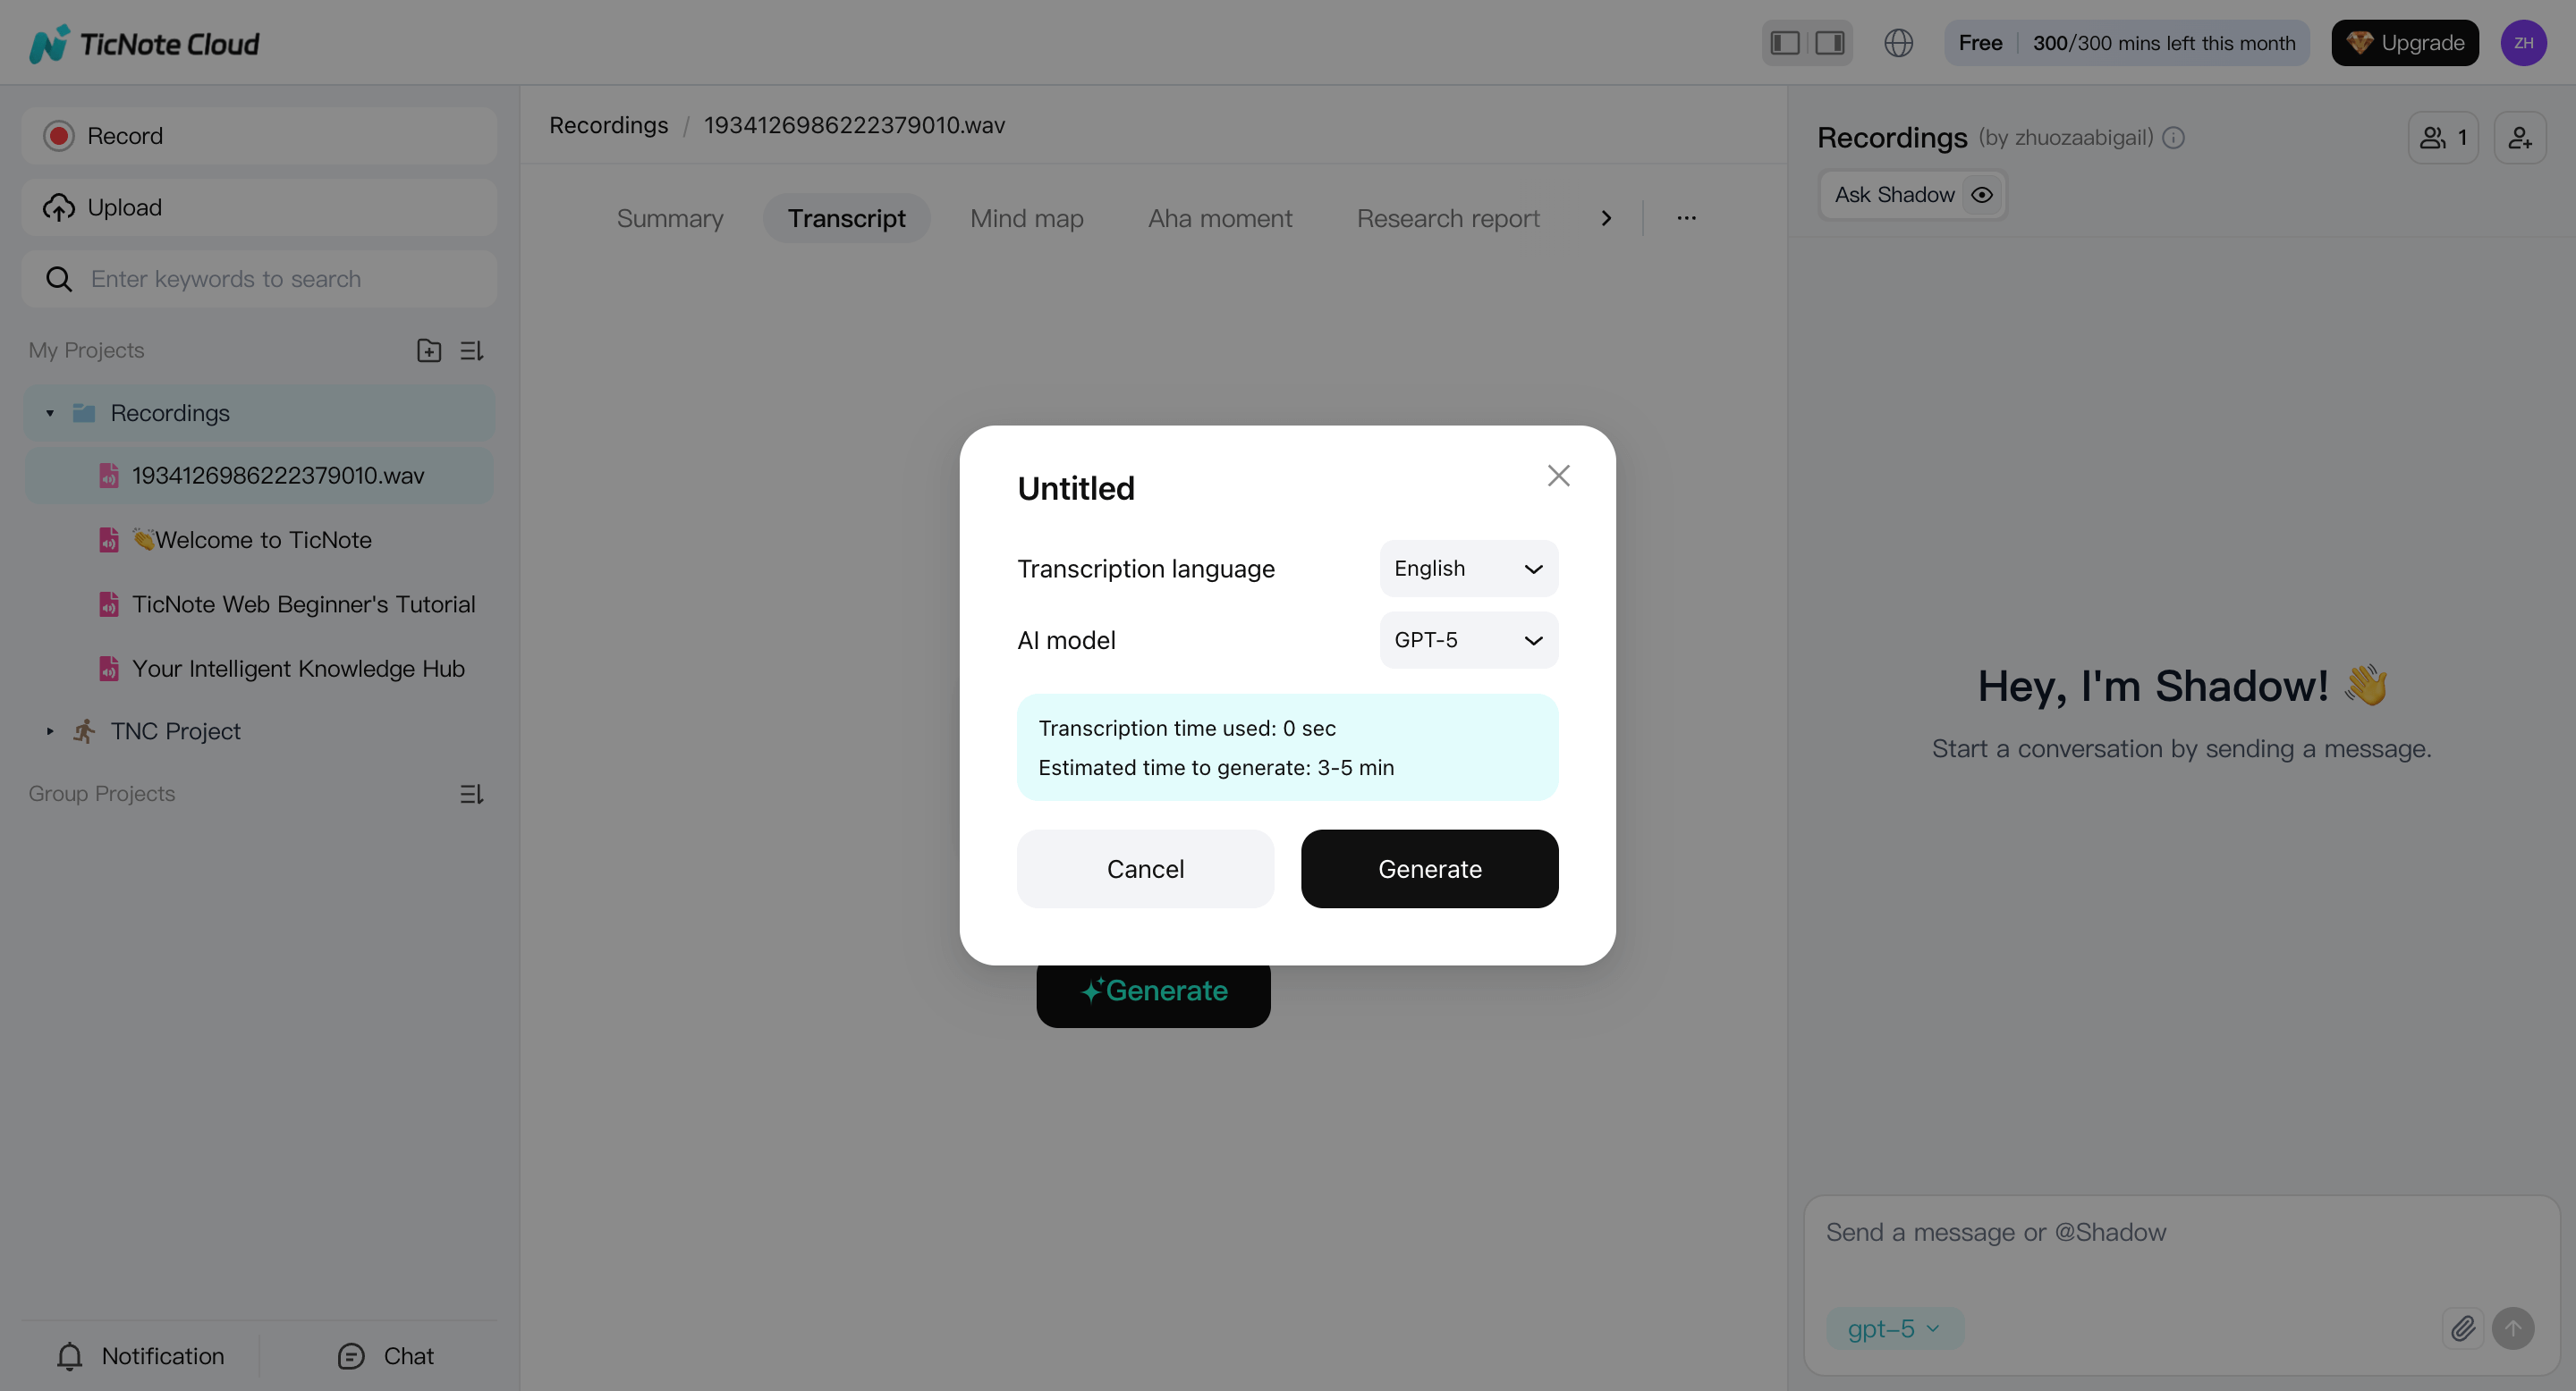Open the AI model GPT-5 dropdown
This screenshot has width=2576, height=1391.
point(1467,639)
